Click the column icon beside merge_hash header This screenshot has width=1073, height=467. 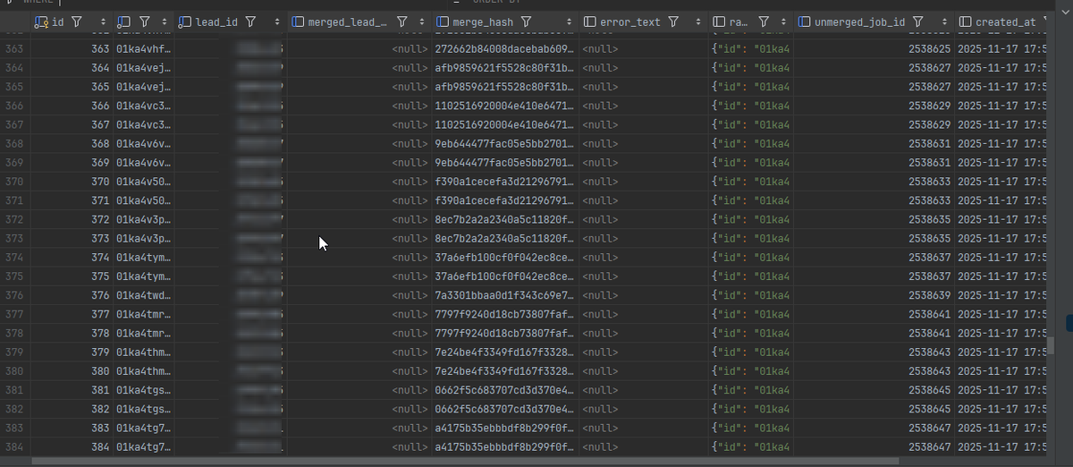[444, 21]
